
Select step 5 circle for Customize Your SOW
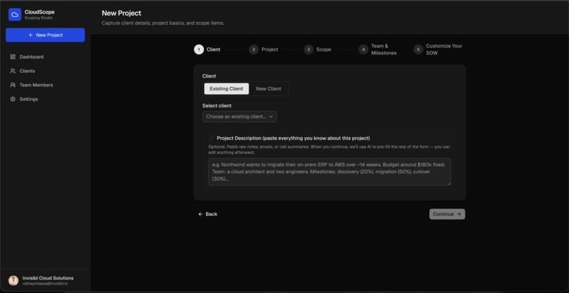[418, 49]
